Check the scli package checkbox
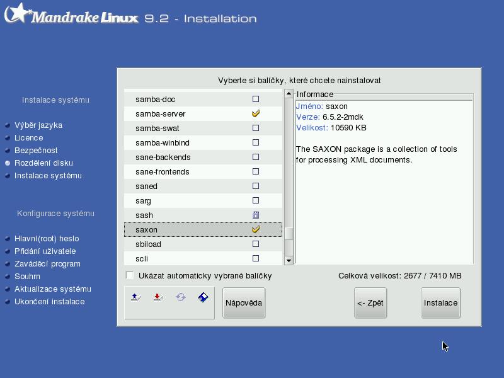The width and height of the screenshot is (504, 378). [256, 258]
